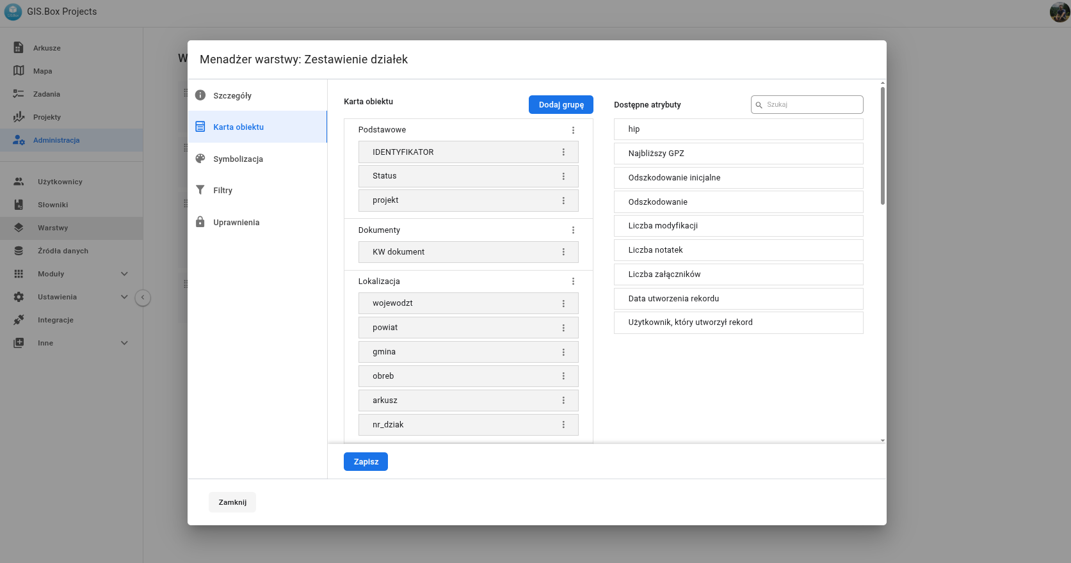Open the three-dot menu for nr_dziak
1071x563 pixels.
[563, 425]
